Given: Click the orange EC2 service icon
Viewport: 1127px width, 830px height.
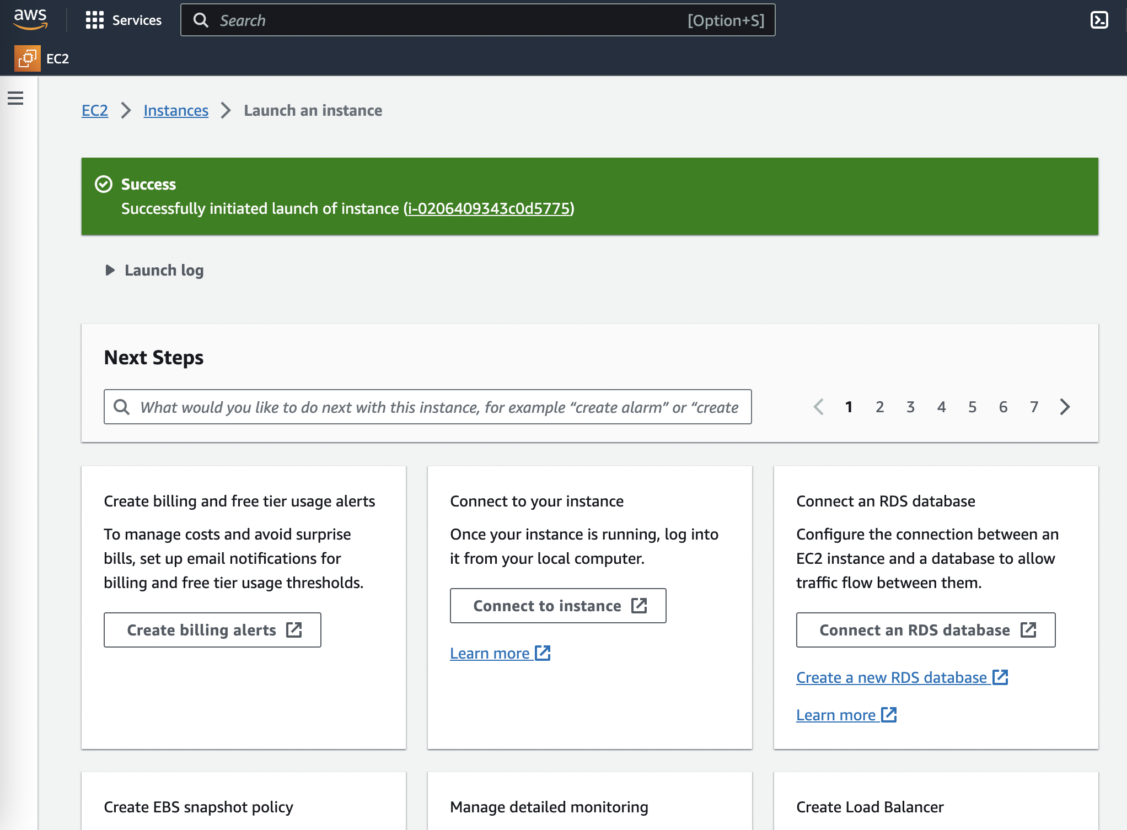Looking at the screenshot, I should pyautogui.click(x=27, y=58).
